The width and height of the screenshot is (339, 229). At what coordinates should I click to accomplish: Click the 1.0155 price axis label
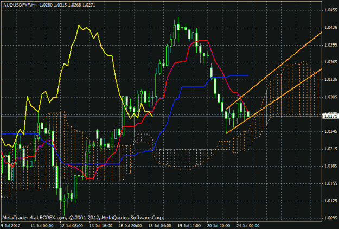(x=331, y=183)
